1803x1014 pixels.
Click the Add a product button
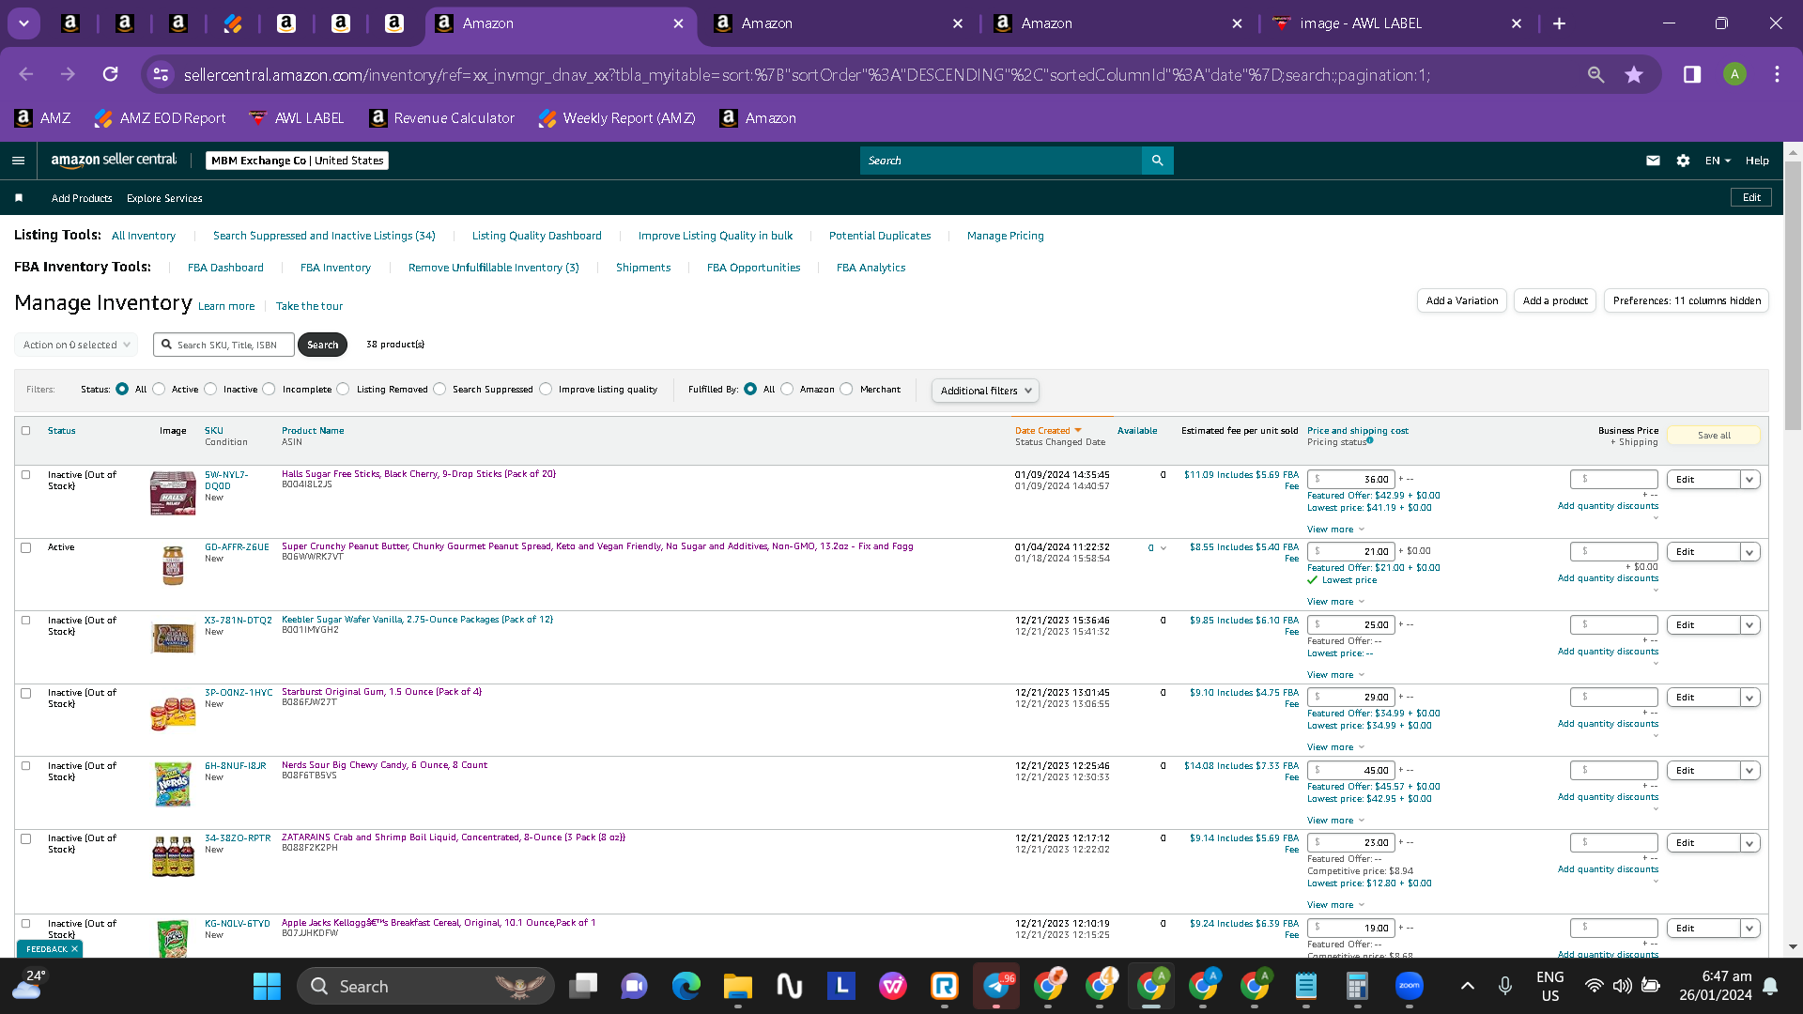pos(1555,300)
